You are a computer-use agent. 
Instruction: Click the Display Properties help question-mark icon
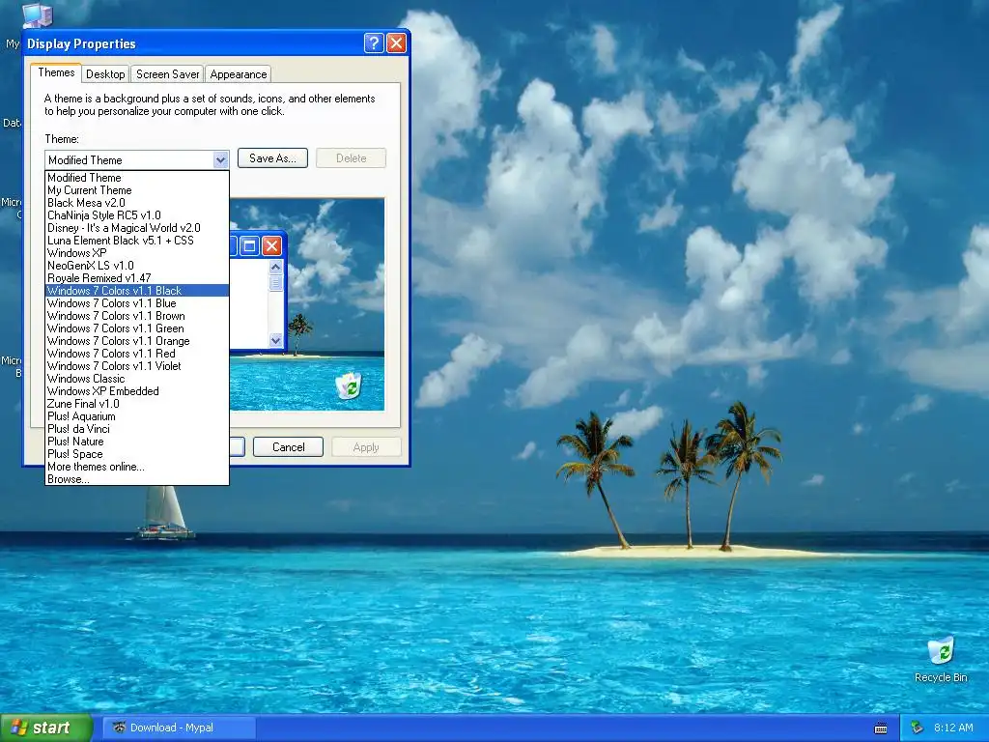tap(374, 43)
